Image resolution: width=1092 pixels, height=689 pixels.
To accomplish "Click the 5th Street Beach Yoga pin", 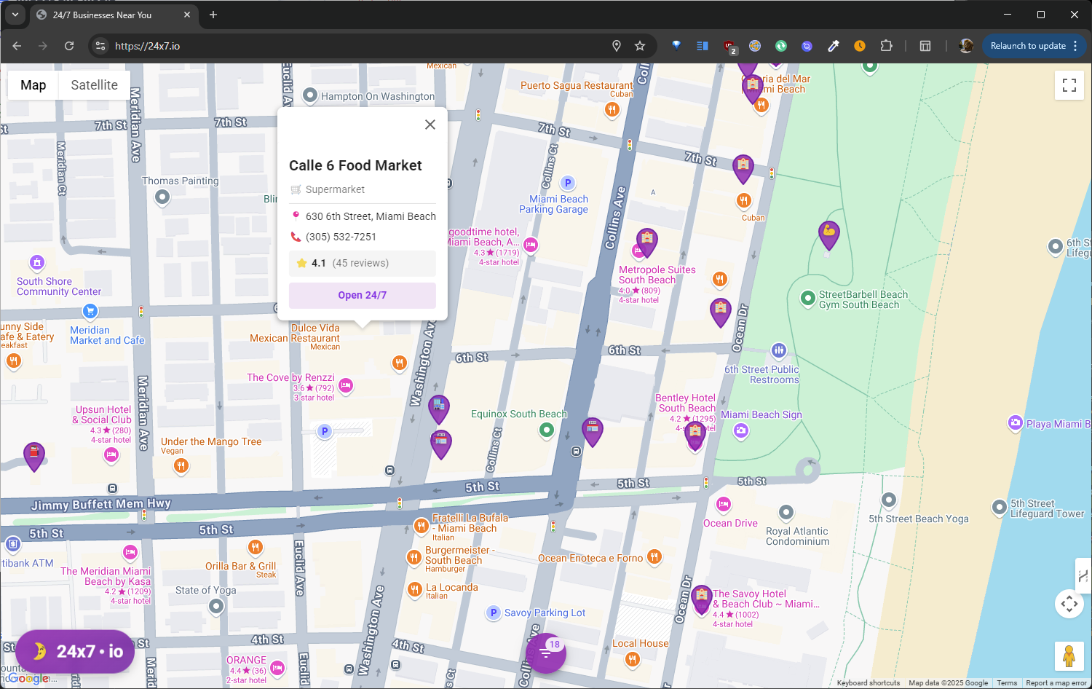I will click(889, 500).
